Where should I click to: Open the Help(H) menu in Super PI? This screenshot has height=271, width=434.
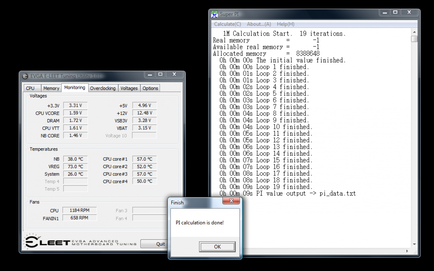[285, 24]
